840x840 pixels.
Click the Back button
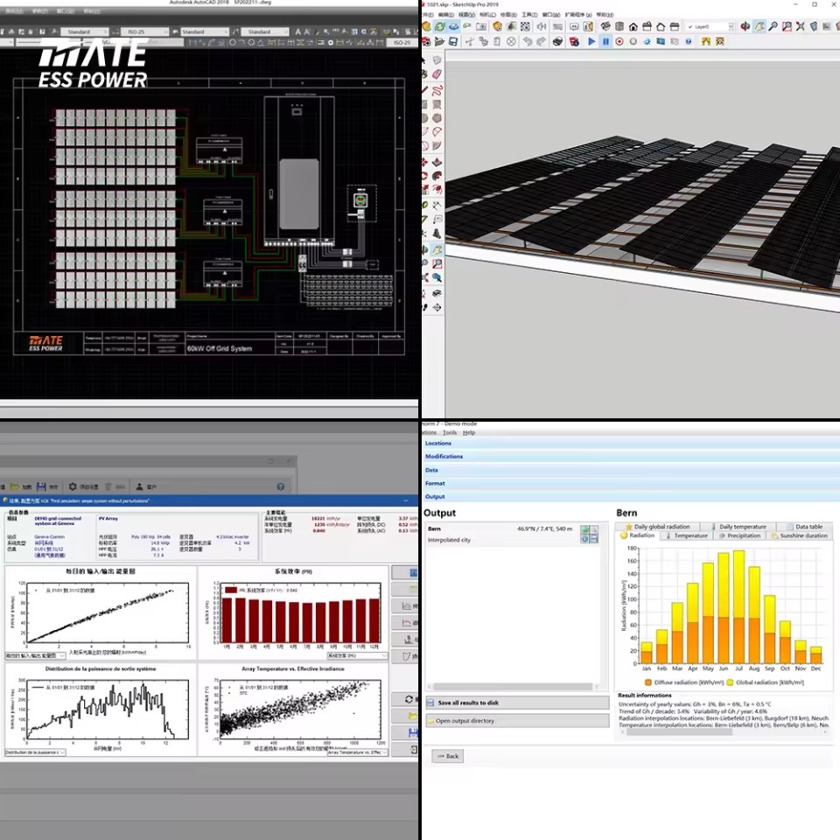[x=448, y=756]
